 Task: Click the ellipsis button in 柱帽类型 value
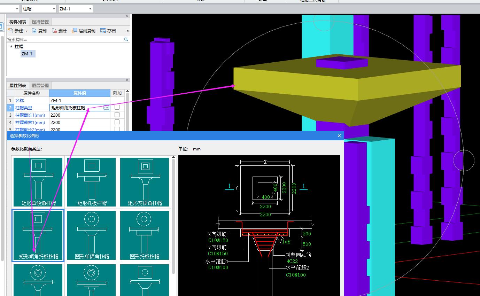pos(106,108)
